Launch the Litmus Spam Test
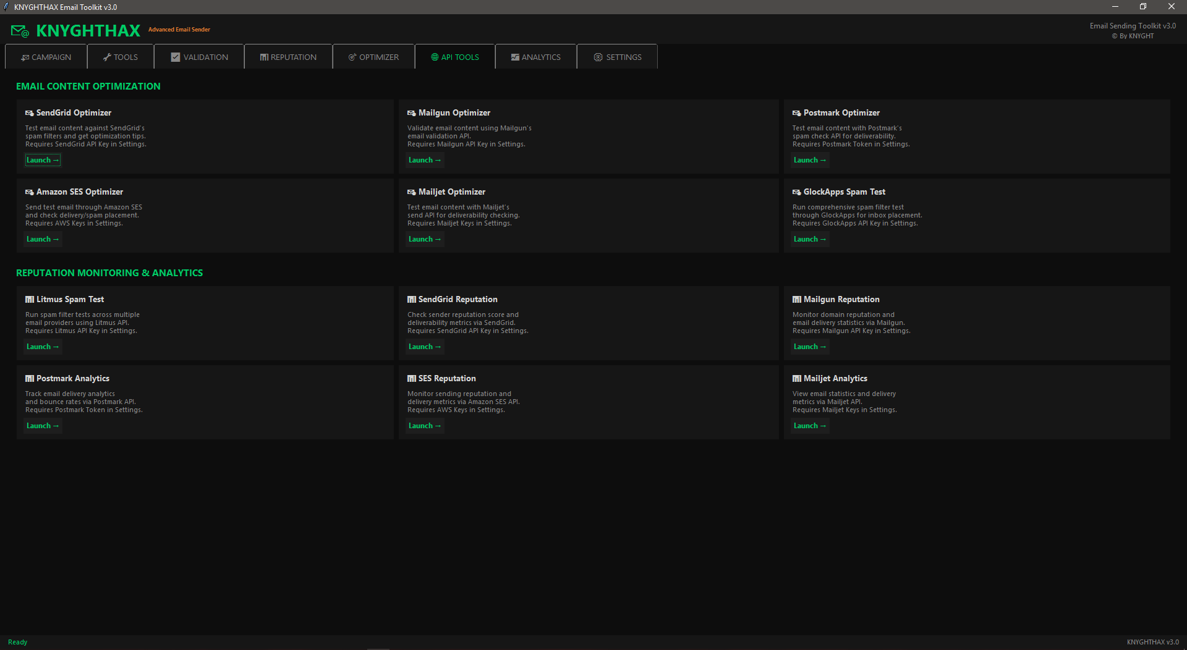Viewport: 1187px width, 650px height. [x=43, y=347]
